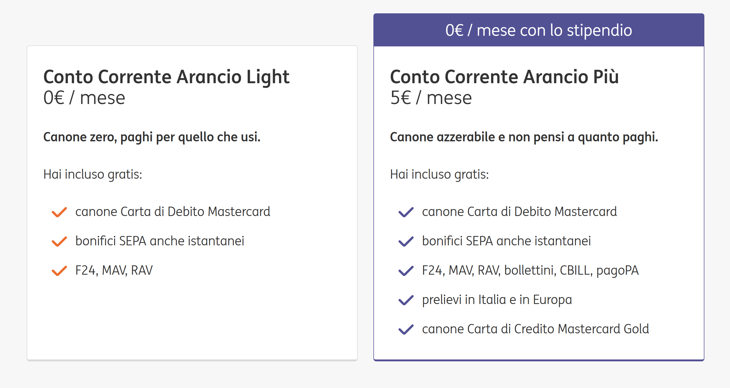The image size is (730, 388).
Task: Click purple checkmark beside Carta di Credito Gold
Action: coord(406,329)
